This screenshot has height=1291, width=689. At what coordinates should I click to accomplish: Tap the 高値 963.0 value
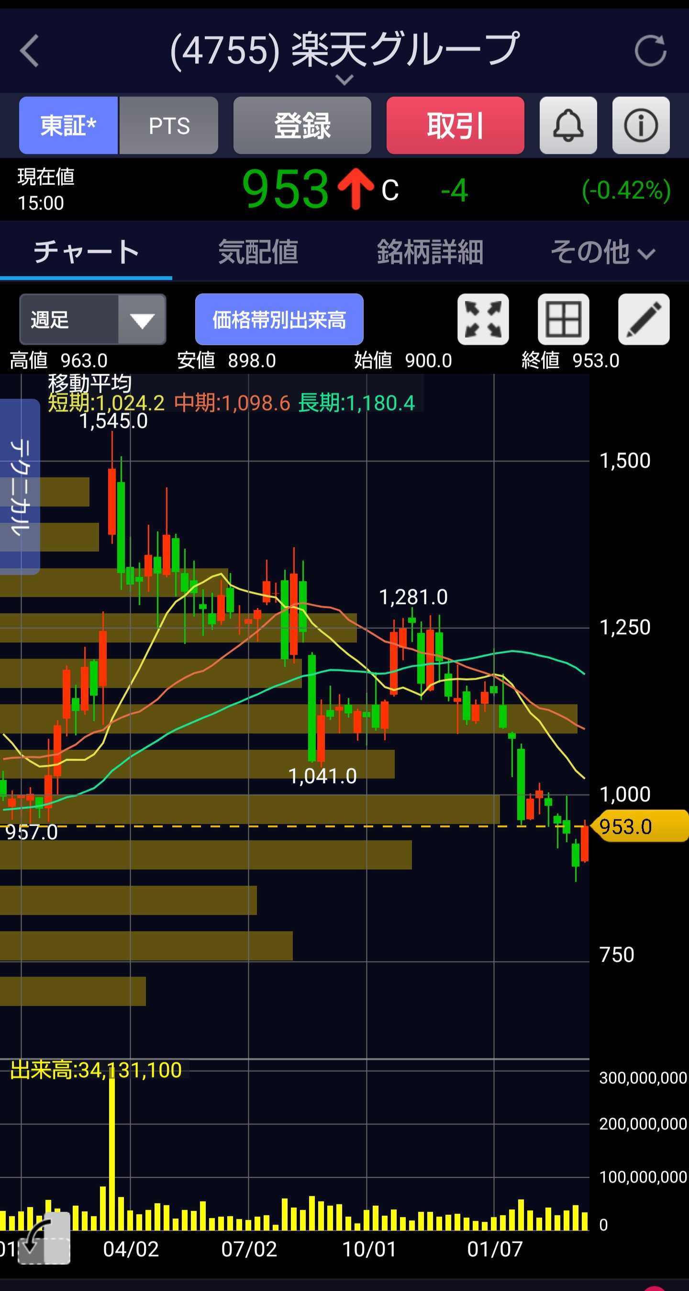(x=59, y=360)
